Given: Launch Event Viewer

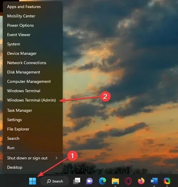Looking at the screenshot, I should point(32,35).
